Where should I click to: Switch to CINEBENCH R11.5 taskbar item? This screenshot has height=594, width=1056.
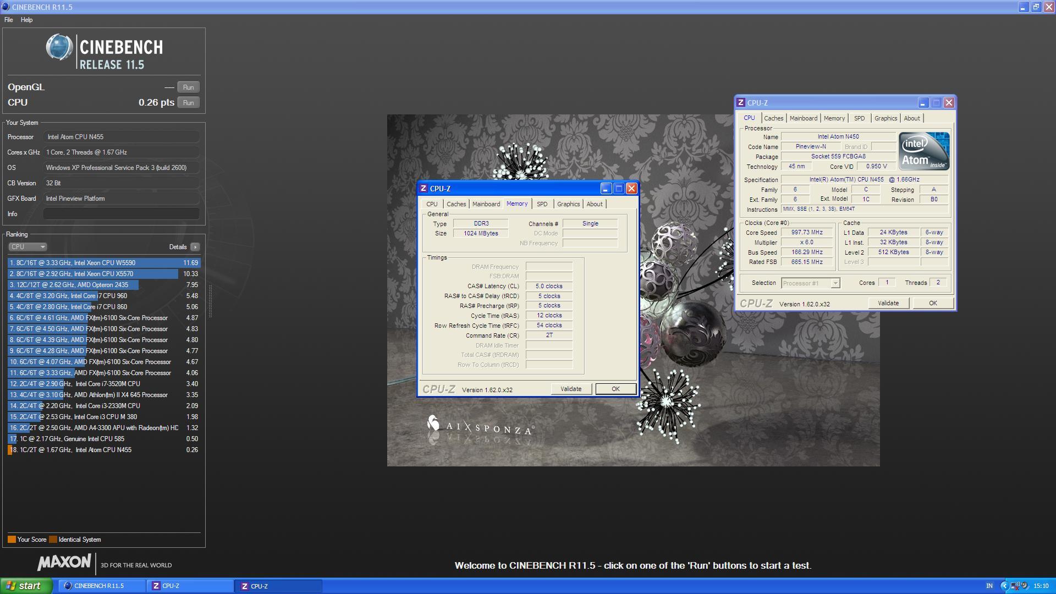point(102,586)
